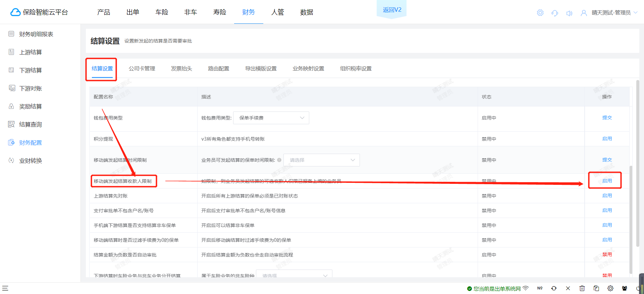Click 启用 for 积分提现

point(607,139)
